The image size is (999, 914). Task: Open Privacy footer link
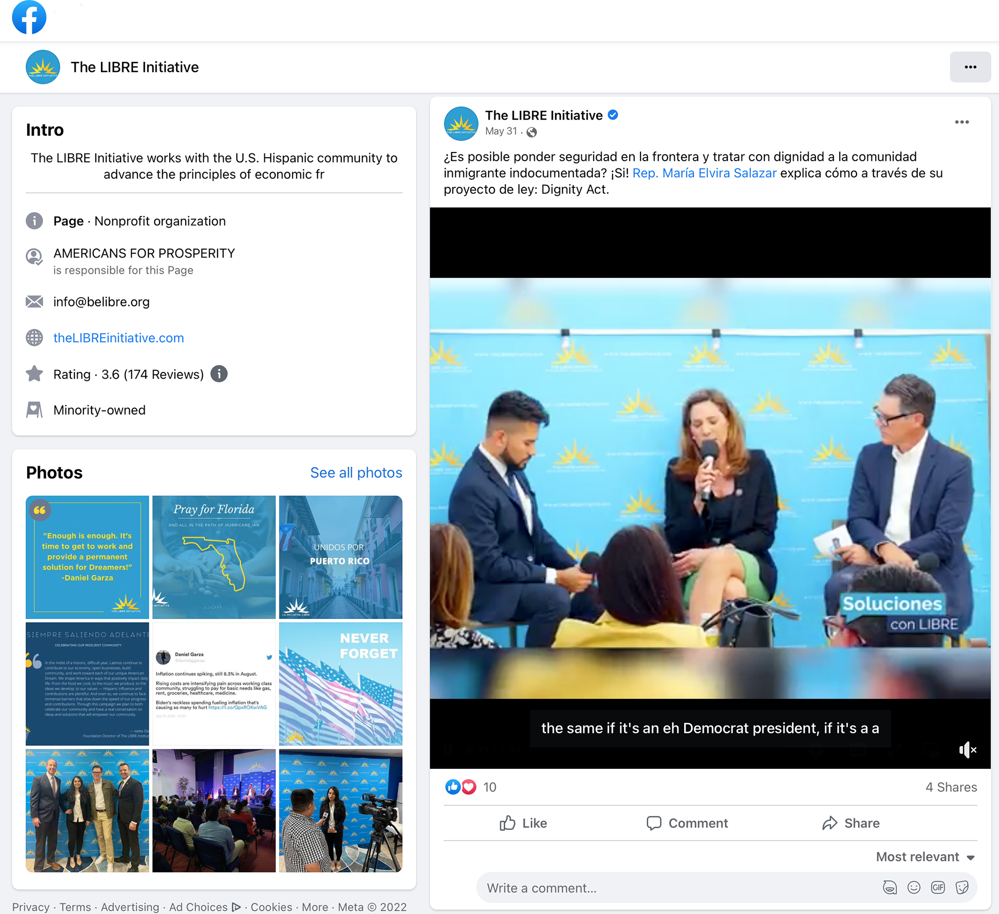tap(31, 907)
